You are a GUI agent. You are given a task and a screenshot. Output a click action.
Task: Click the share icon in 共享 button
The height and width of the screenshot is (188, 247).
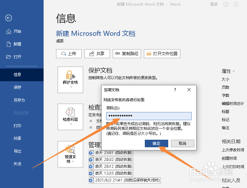(x=92, y=54)
